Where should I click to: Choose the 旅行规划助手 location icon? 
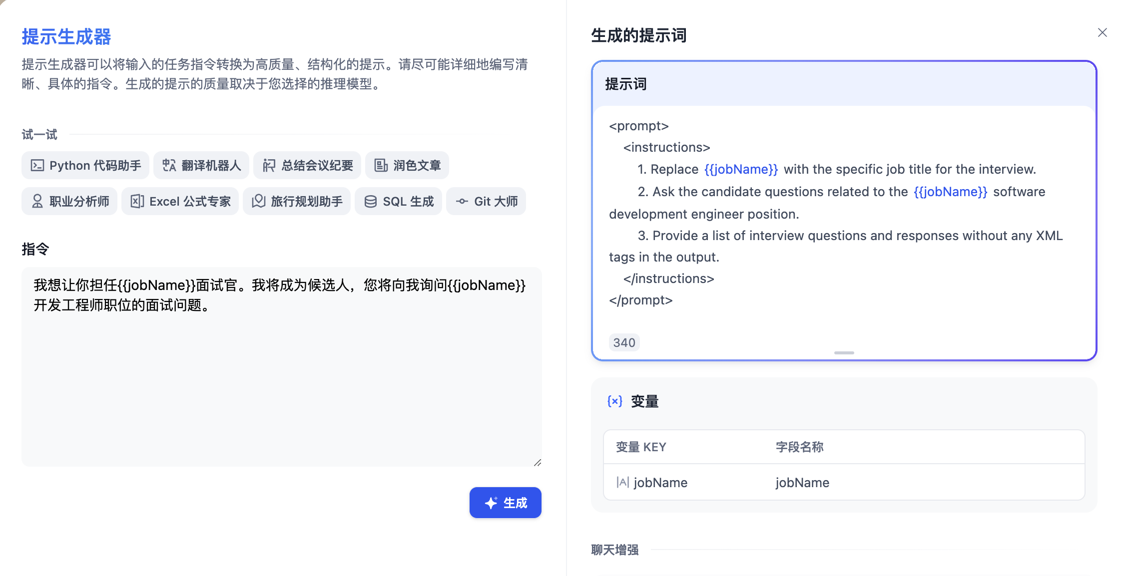pos(259,201)
